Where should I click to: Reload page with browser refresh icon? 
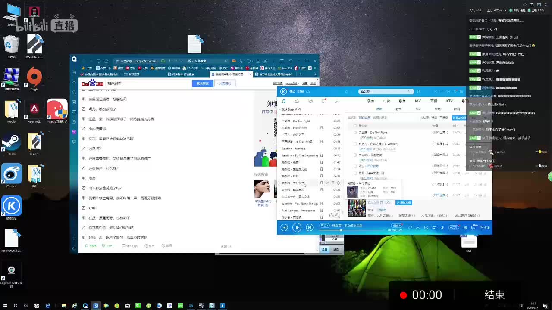click(x=99, y=61)
